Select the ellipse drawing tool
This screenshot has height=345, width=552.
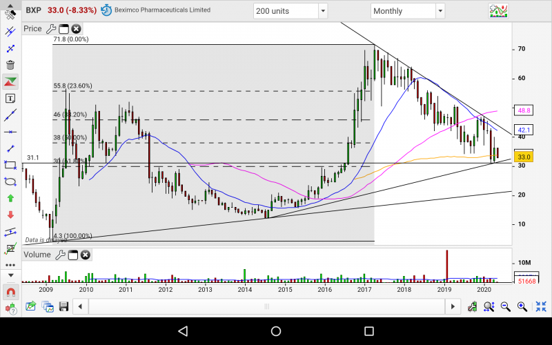tap(10, 181)
